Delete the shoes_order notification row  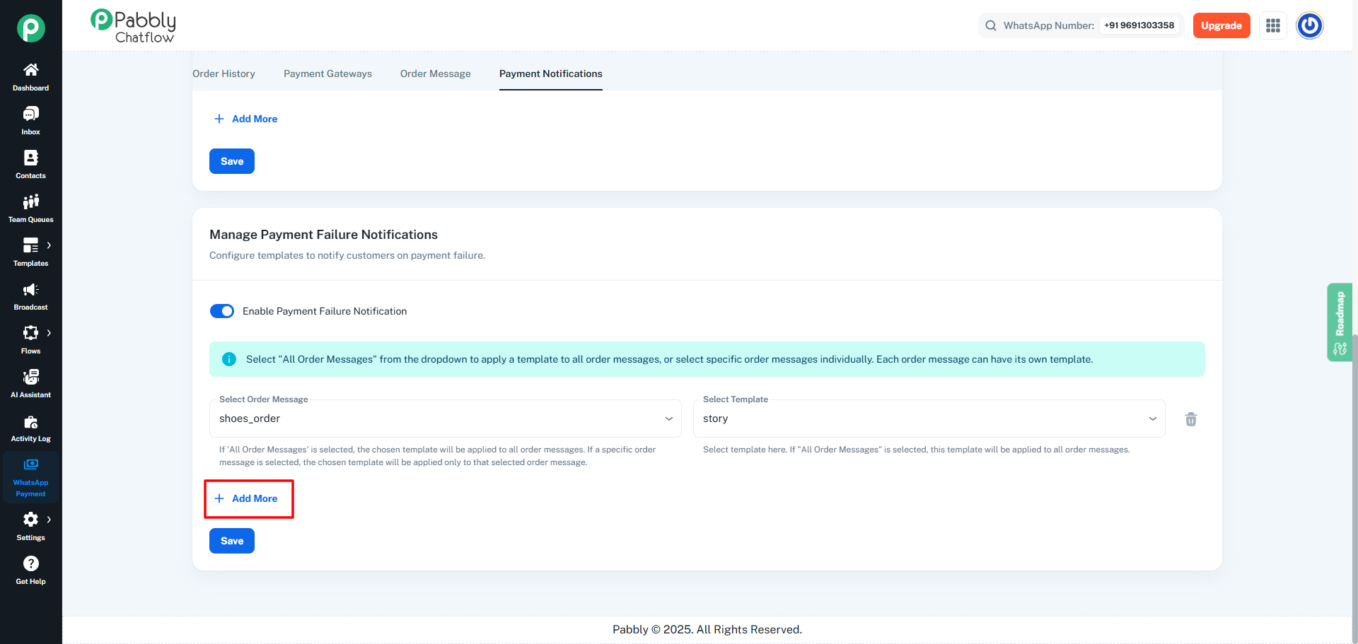click(x=1191, y=419)
